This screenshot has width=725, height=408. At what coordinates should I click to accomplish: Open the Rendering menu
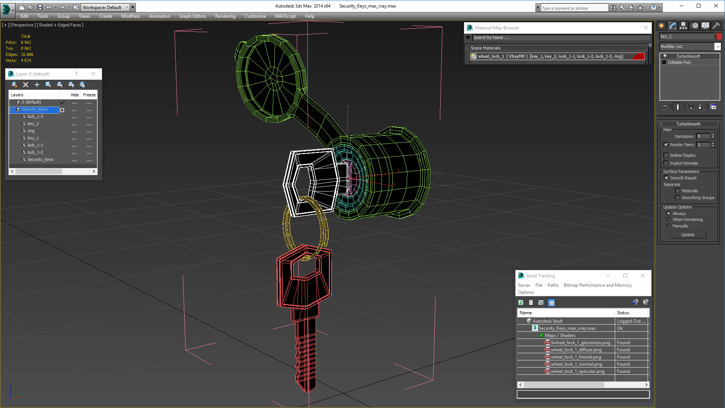point(225,16)
